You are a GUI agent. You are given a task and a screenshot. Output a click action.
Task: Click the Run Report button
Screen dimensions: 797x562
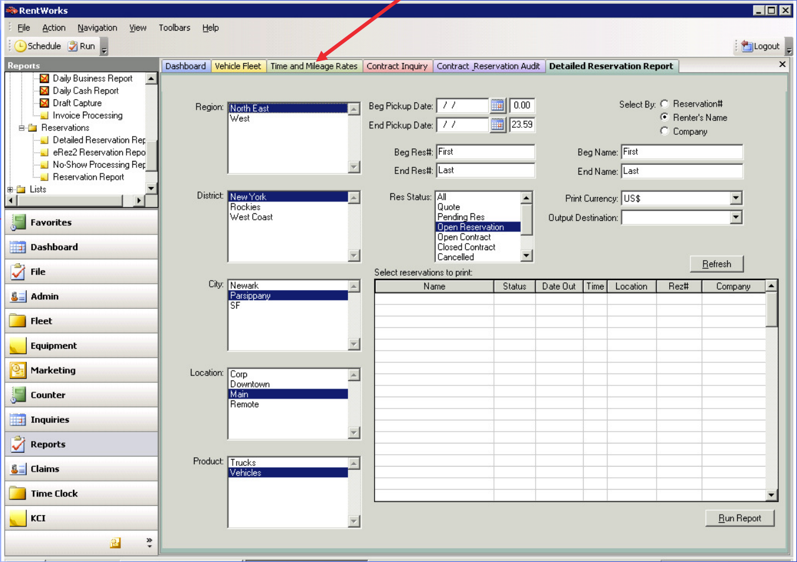click(740, 518)
